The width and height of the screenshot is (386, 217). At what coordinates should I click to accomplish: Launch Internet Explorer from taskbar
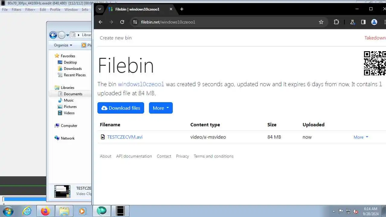click(x=27, y=211)
